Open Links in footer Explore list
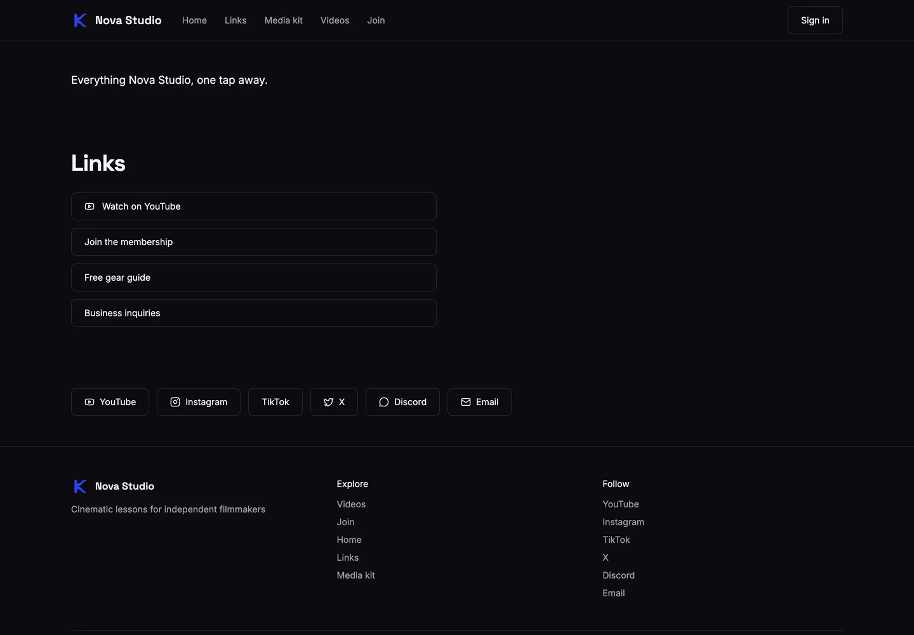Image resolution: width=914 pixels, height=635 pixels. pos(348,558)
